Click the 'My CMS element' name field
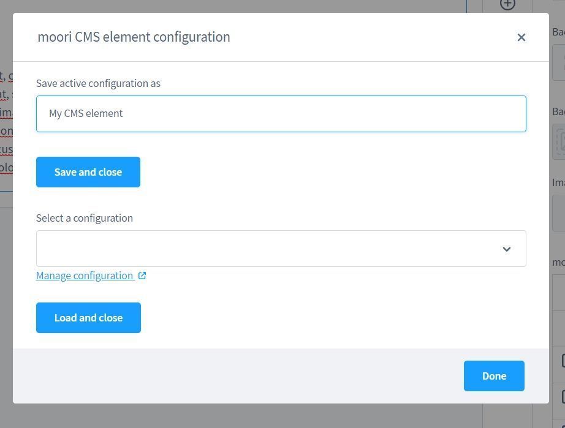 point(281,113)
